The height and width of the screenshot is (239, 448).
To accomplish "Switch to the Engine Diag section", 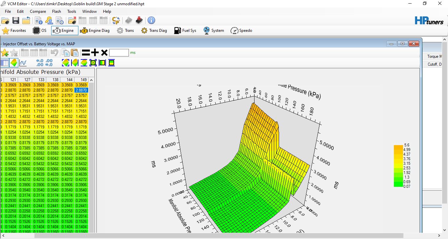I will coord(95,31).
